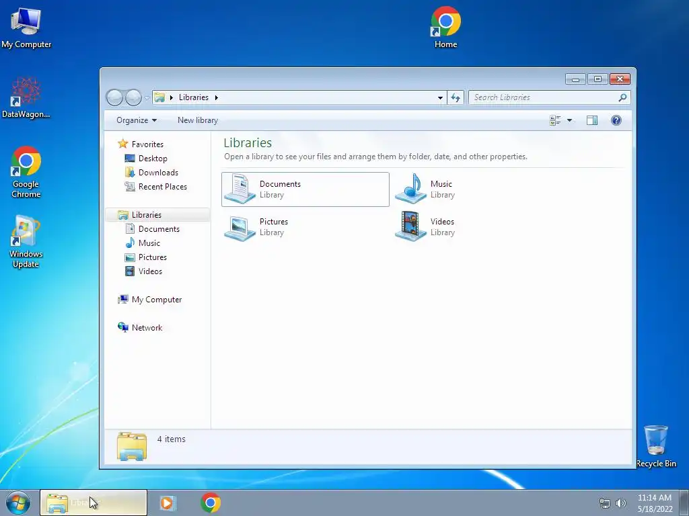Viewport: 689px width, 516px height.
Task: Select Documents under Libraries in sidebar
Action: [159, 228]
